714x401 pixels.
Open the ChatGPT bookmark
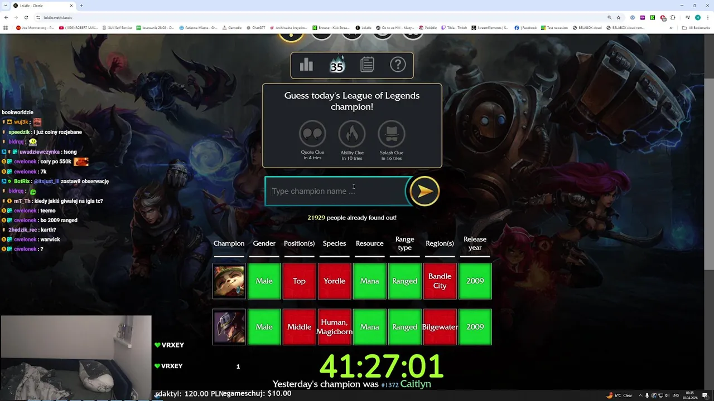[x=255, y=27]
